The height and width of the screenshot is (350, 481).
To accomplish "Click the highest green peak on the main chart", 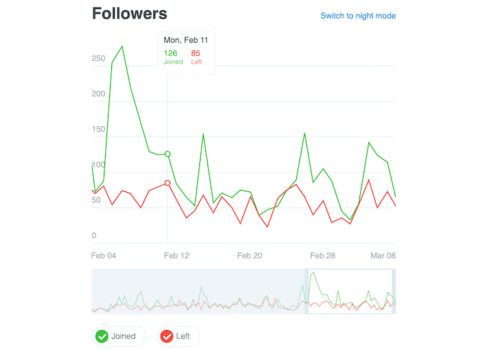I will 122,47.
